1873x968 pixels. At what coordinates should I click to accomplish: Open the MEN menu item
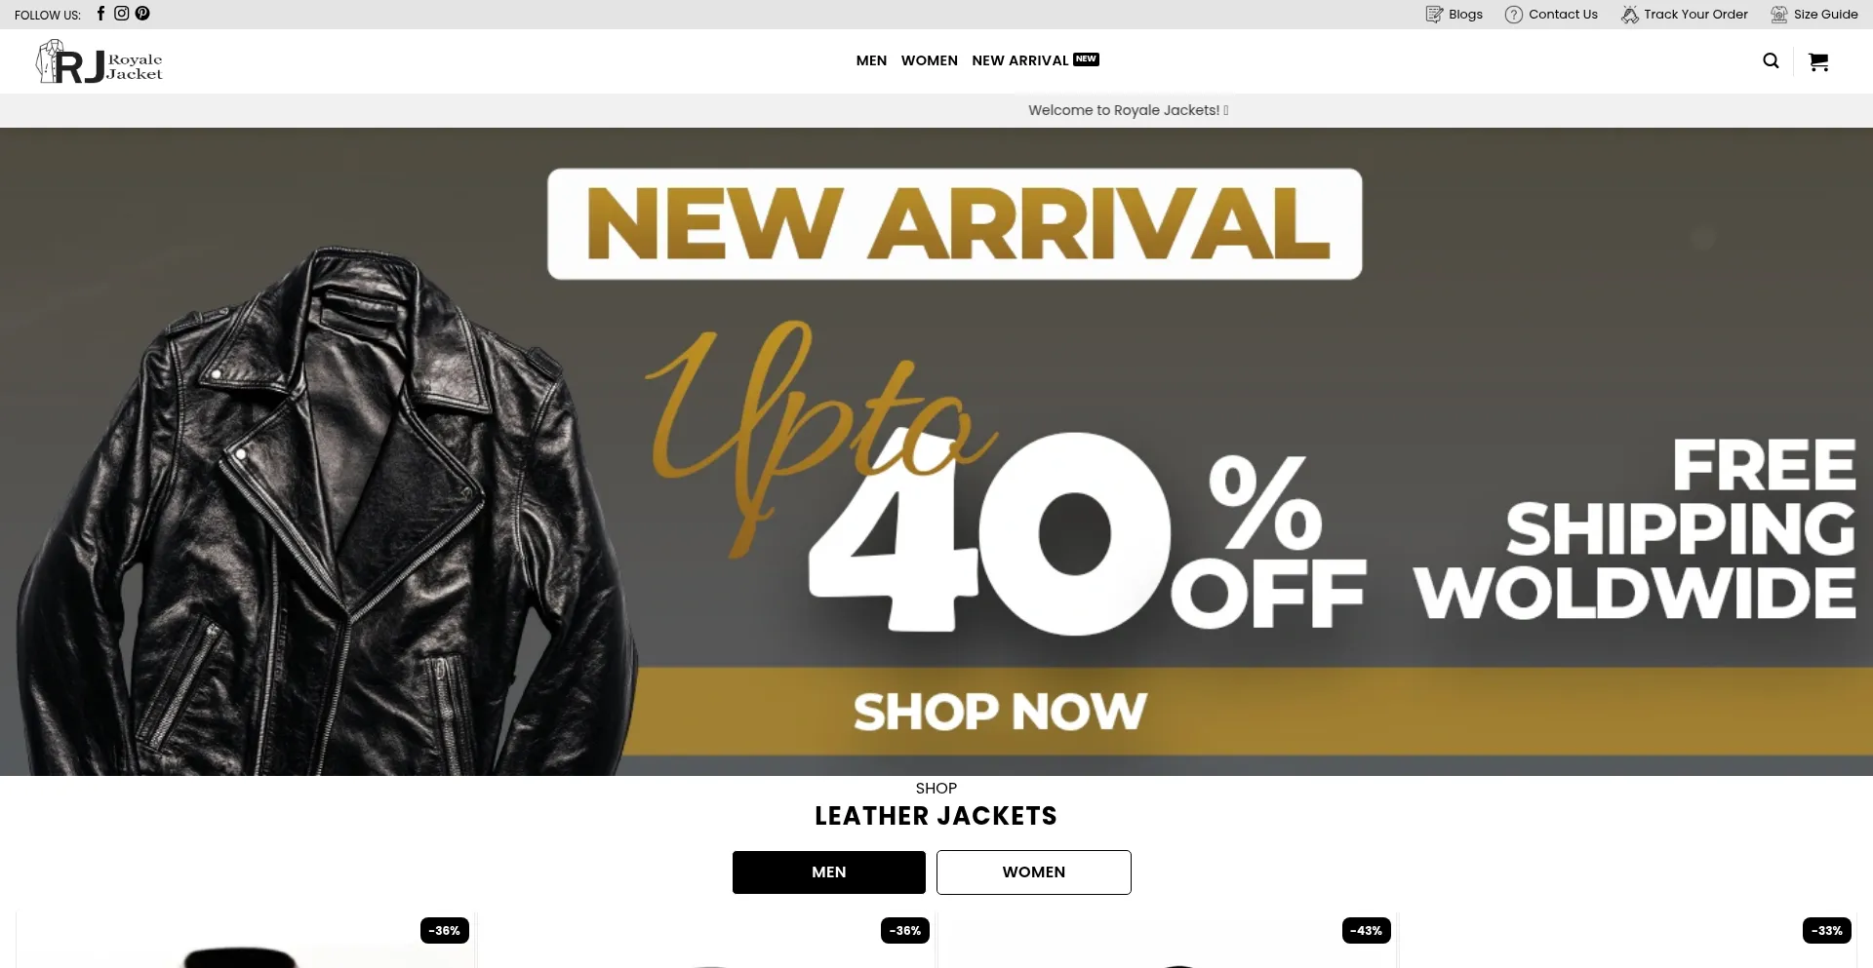(x=871, y=60)
